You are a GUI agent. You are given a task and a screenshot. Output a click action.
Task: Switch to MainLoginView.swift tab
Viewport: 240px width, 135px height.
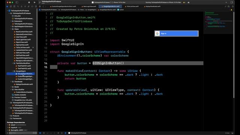click(x=89, y=6)
